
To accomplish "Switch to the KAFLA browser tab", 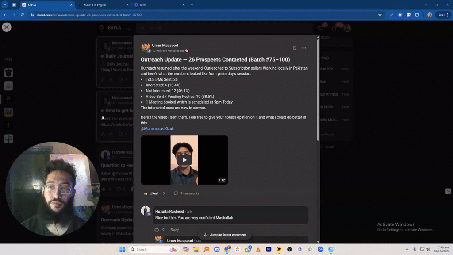I will coord(46,5).
